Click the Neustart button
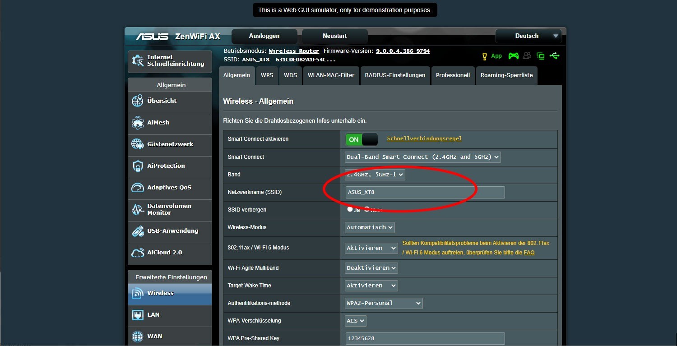Screen dimensions: 677x346 click(334, 36)
